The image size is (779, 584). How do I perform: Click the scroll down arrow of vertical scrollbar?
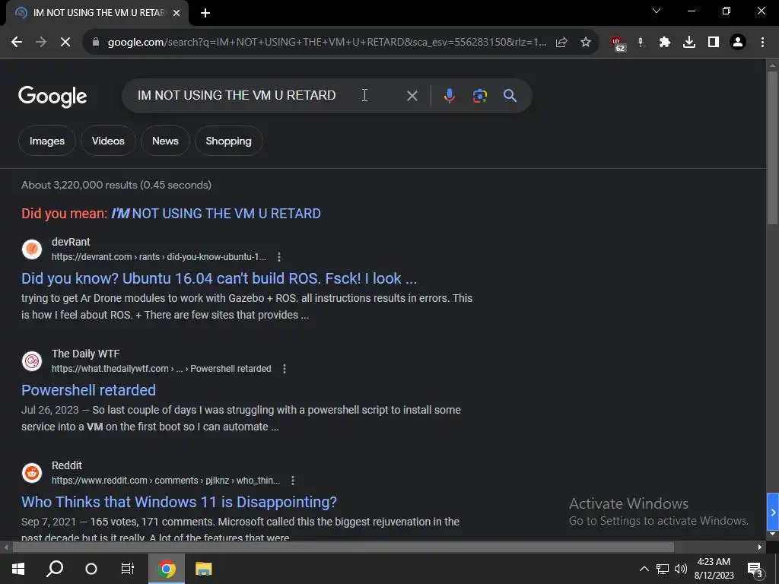pyautogui.click(x=772, y=535)
